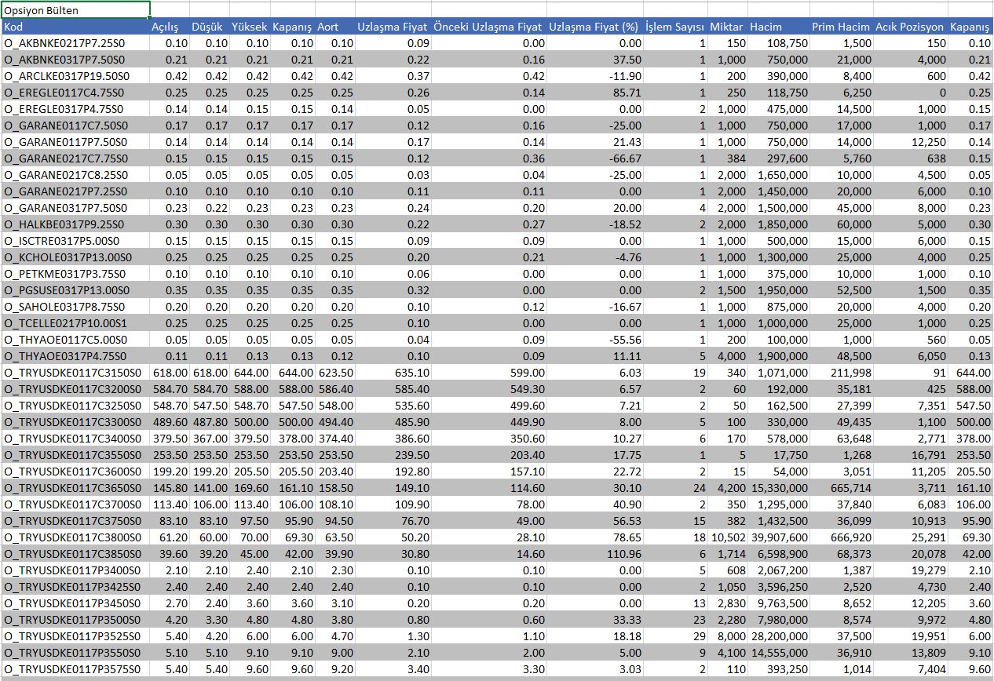Click the O_TRYUSDKE0117C3300S0 code cell
This screenshot has width=994, height=681.
[75, 422]
